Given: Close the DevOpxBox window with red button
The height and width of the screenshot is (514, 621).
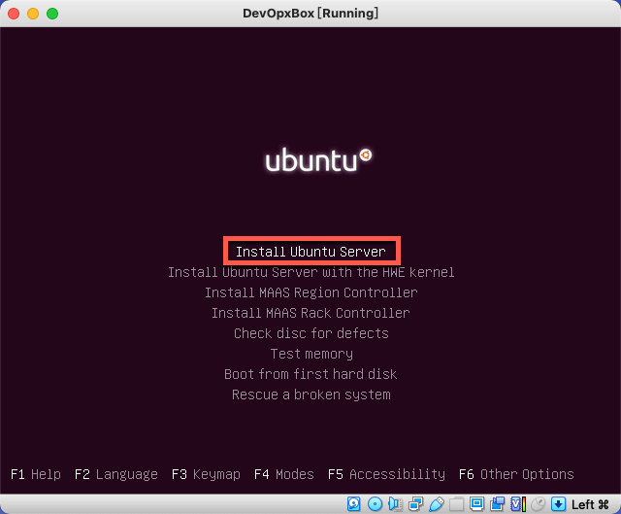Looking at the screenshot, I should tap(14, 14).
